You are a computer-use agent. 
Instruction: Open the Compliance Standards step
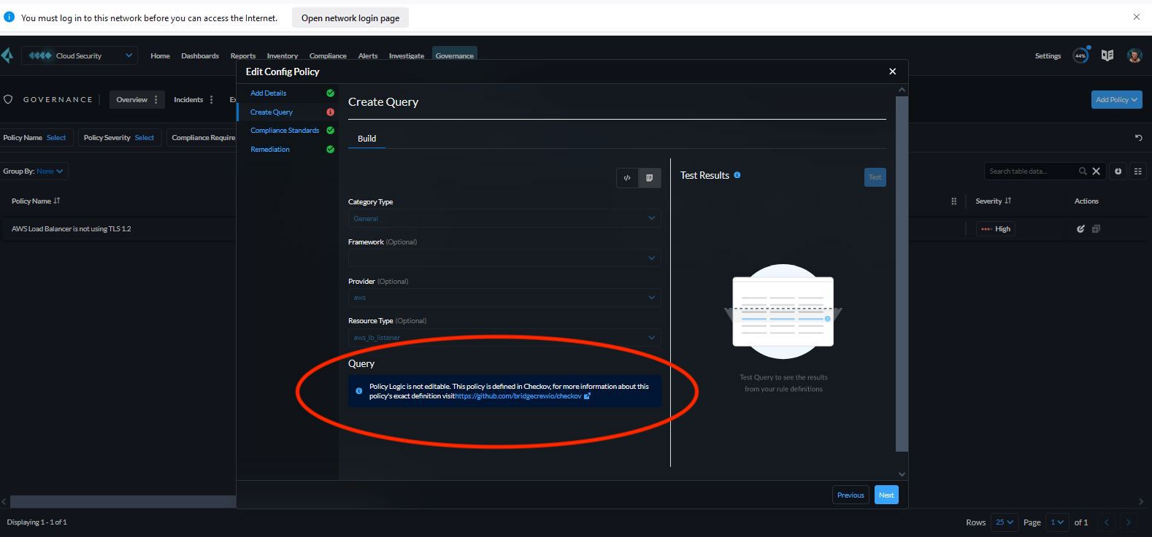pos(285,131)
